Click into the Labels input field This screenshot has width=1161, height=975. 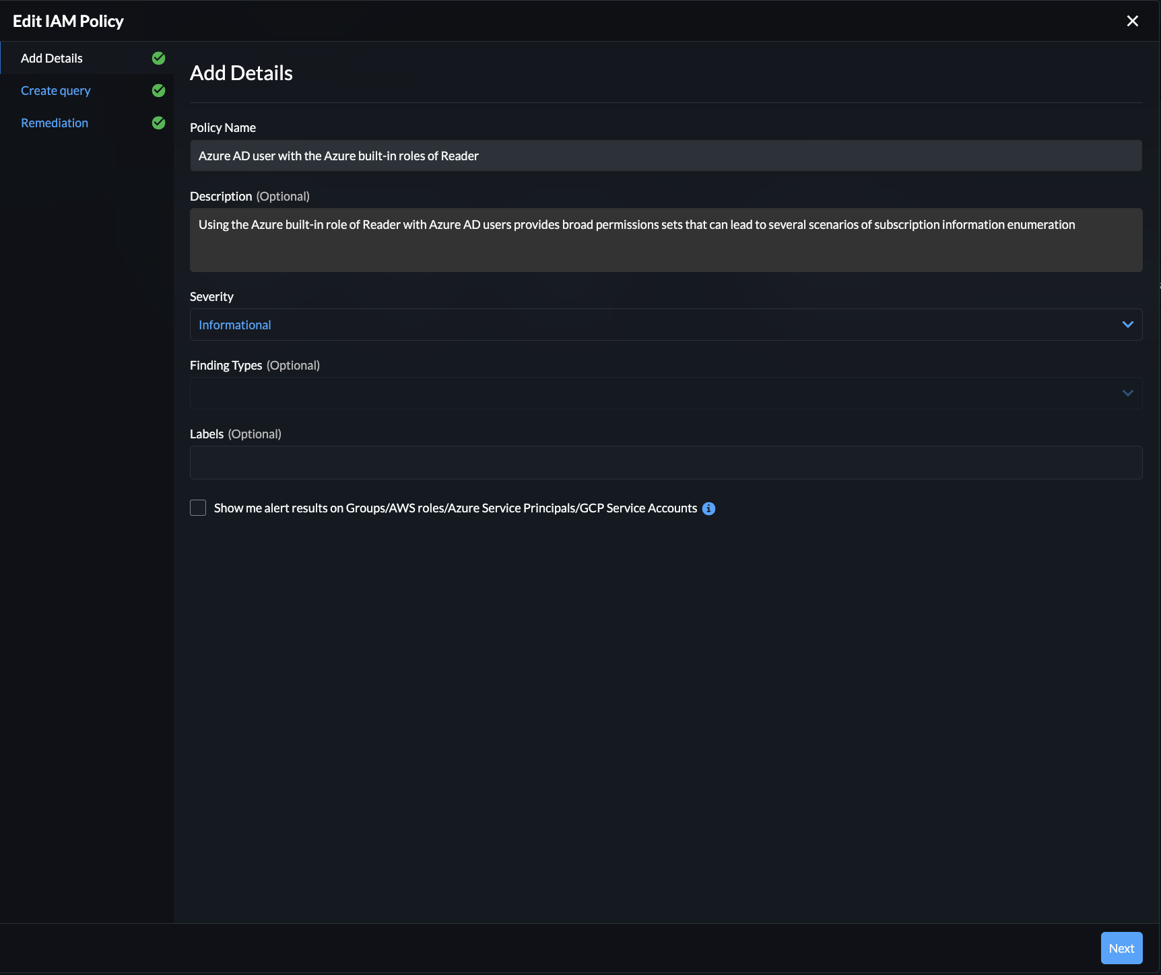[x=665, y=463]
